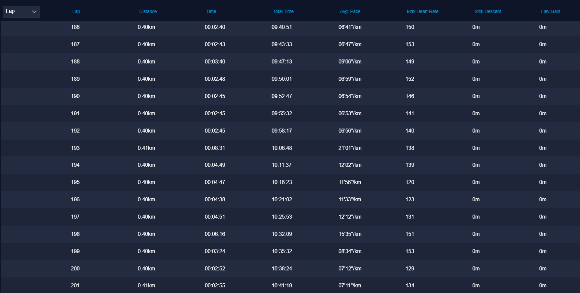Click the 0.41km distance in lap 201

146,285
